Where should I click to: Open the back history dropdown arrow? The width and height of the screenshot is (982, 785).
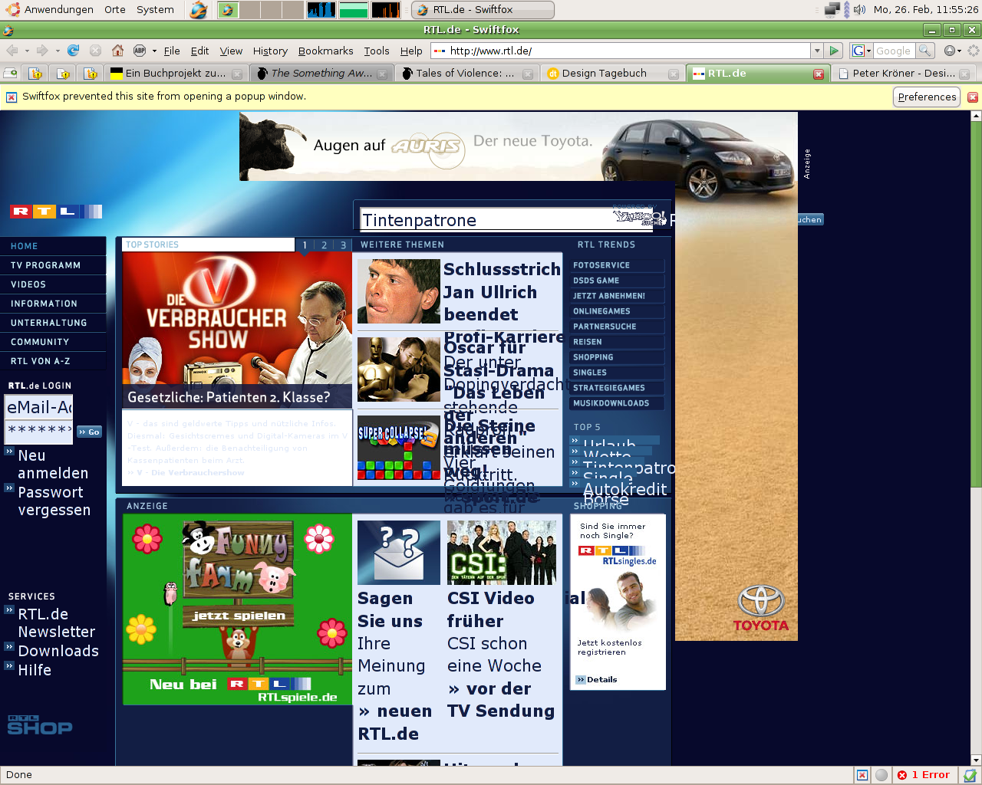[x=27, y=51]
